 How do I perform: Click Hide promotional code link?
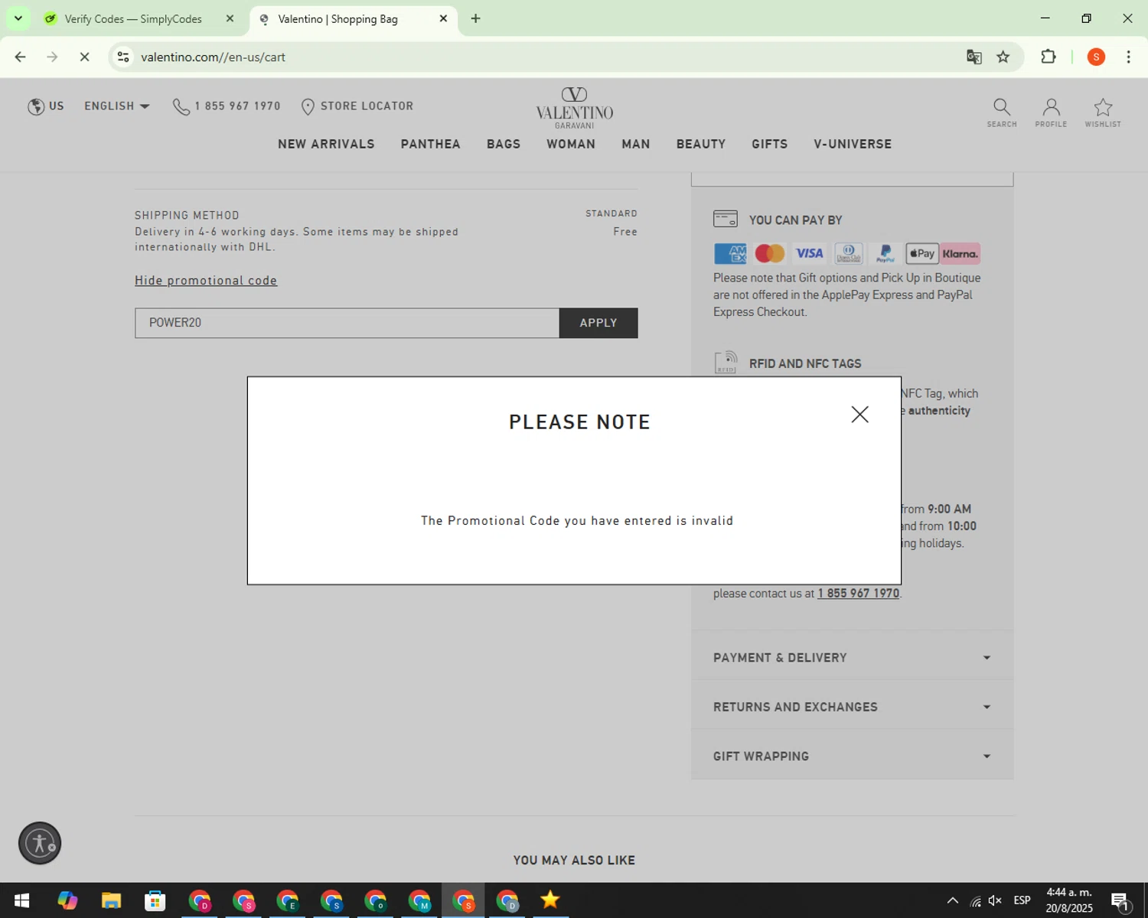tap(206, 281)
